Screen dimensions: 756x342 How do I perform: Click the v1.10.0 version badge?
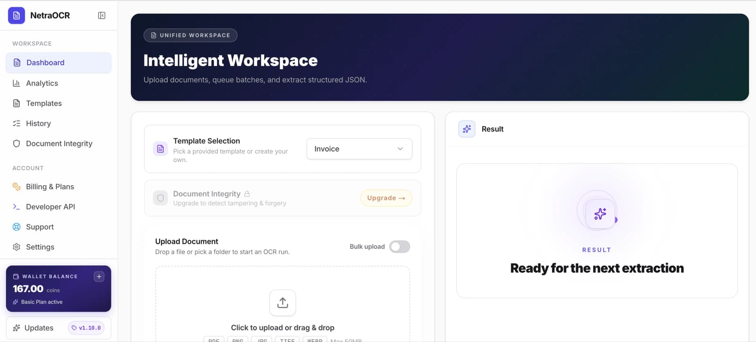click(x=86, y=328)
